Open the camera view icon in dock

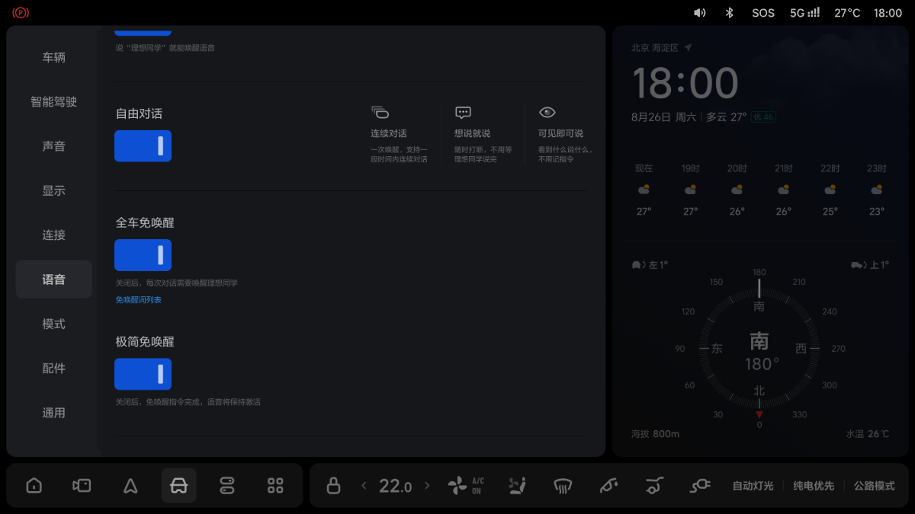(82, 485)
